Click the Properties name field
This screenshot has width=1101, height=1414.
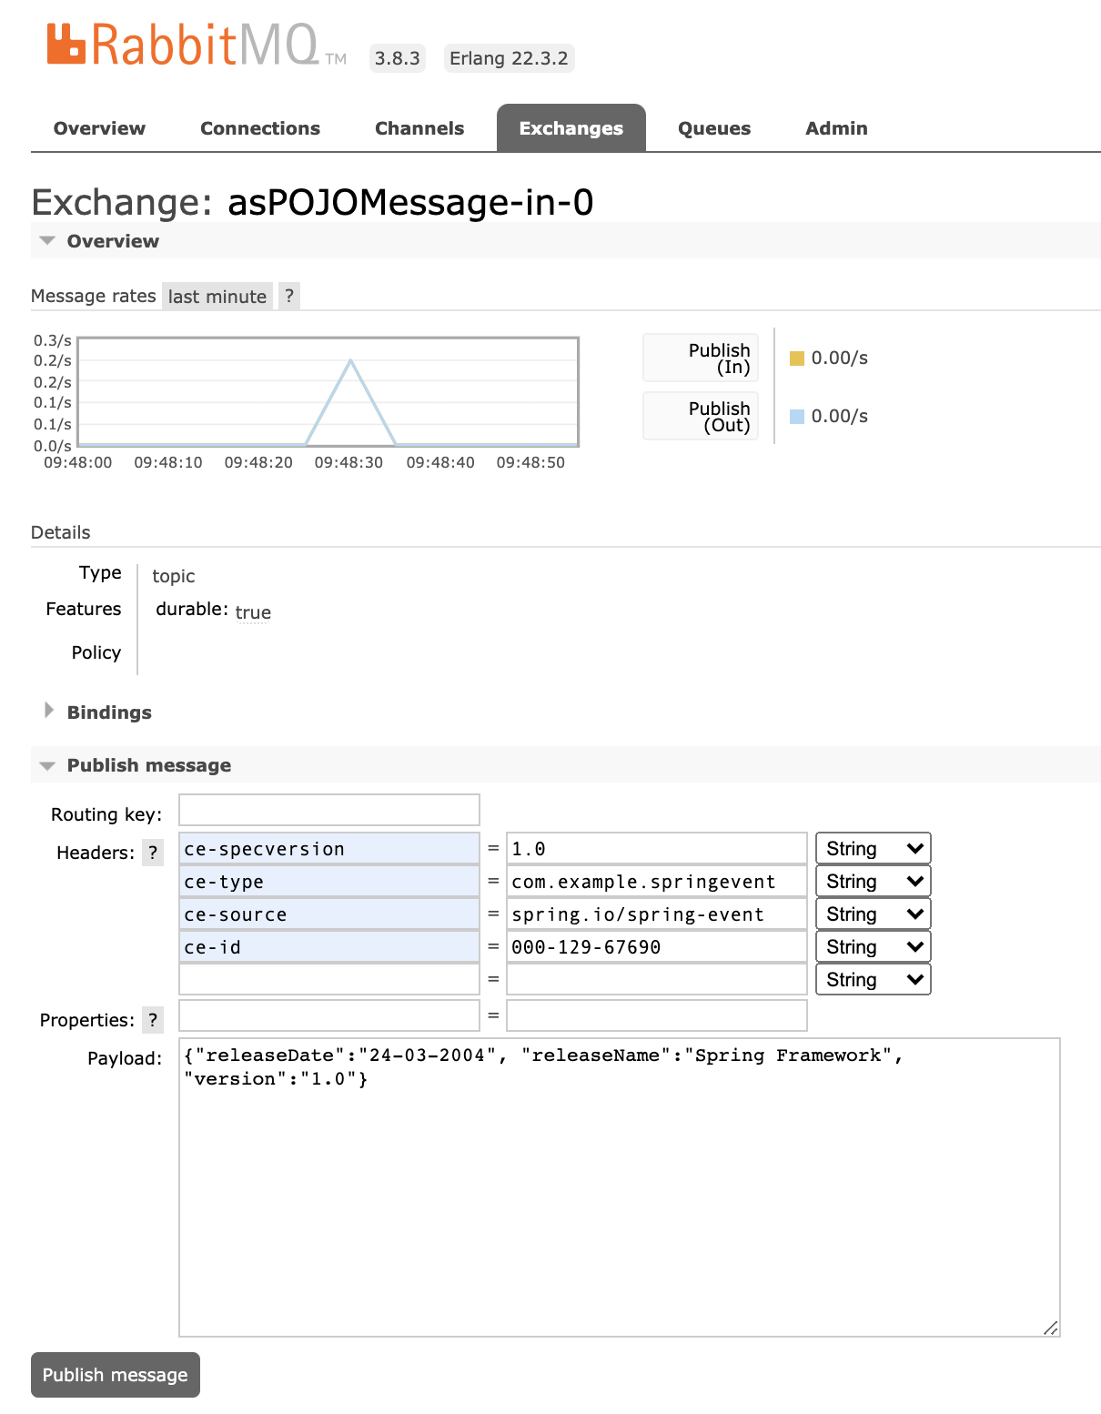click(329, 1015)
